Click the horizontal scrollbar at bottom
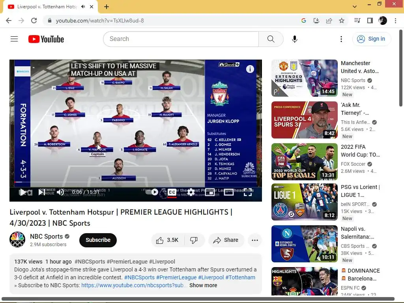The width and height of the screenshot is (404, 303). (198, 299)
